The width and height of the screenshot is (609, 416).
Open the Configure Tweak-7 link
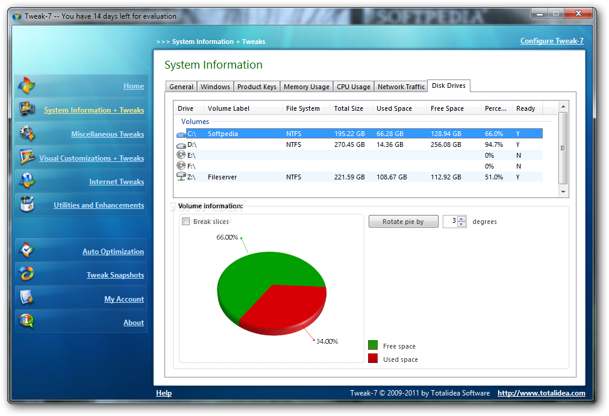(x=552, y=41)
